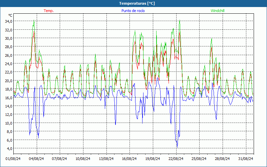Screen dimensions: 267x167
Task: Click the 14,0 y-axis value
Action: (9, 106)
